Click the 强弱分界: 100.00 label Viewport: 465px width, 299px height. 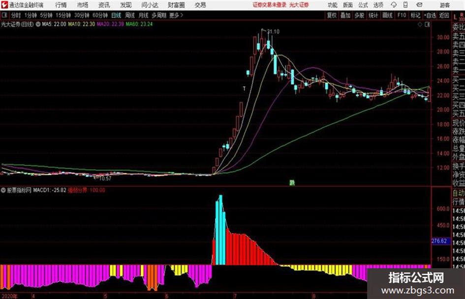[87, 190]
